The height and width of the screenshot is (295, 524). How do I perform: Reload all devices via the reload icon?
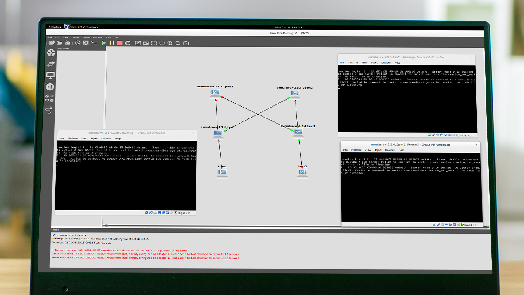click(128, 43)
